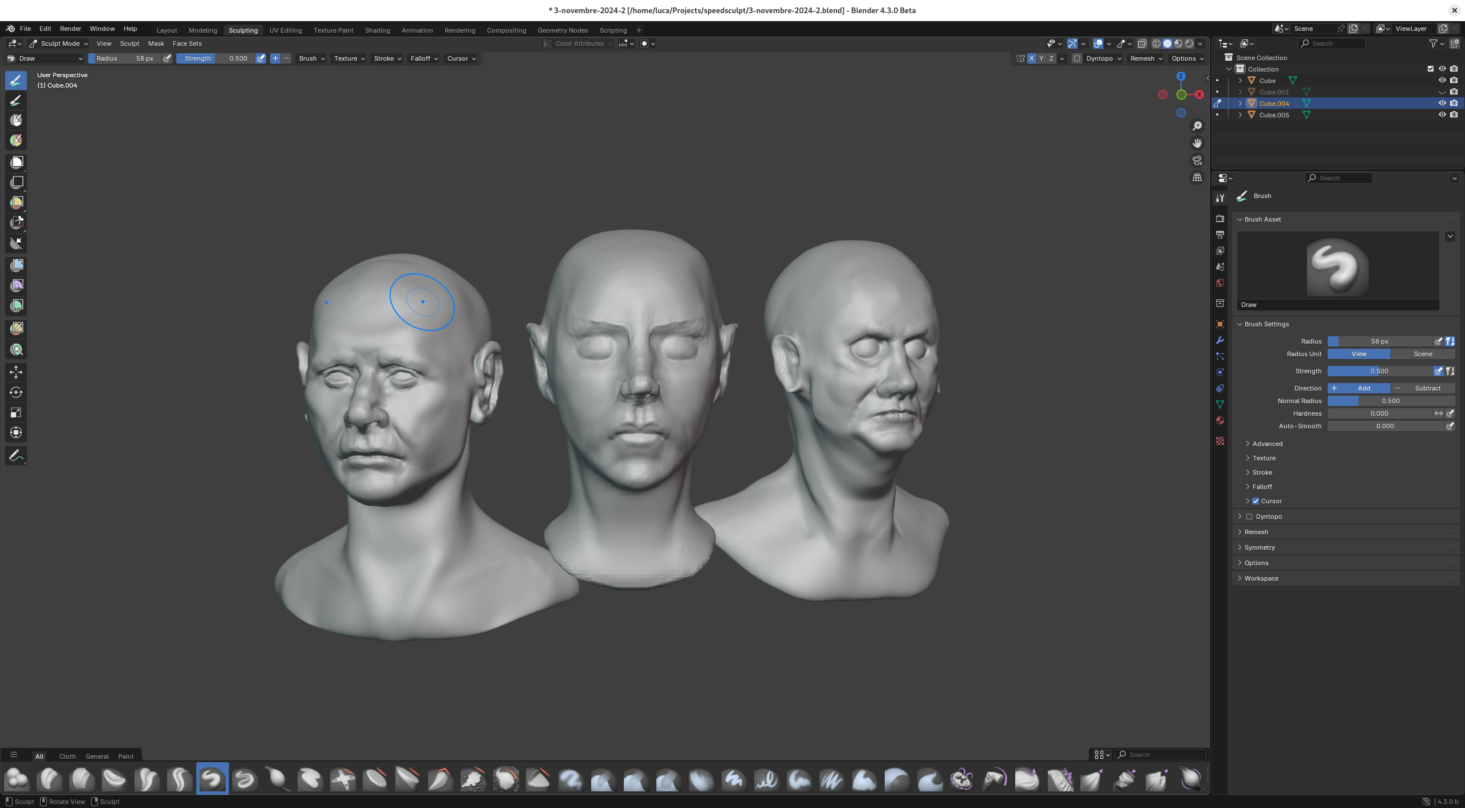Set Radius Unit to View

coord(1359,354)
